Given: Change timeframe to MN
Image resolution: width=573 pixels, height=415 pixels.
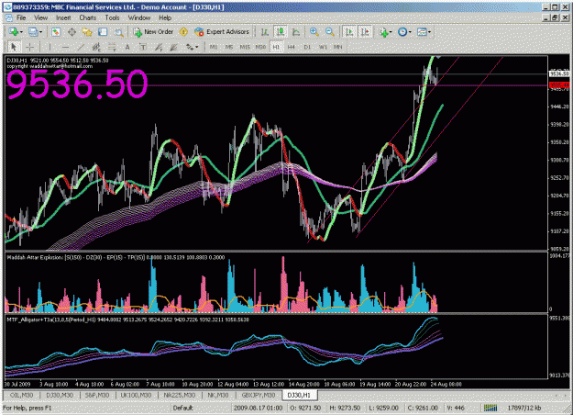Looking at the screenshot, I should coord(338,47).
